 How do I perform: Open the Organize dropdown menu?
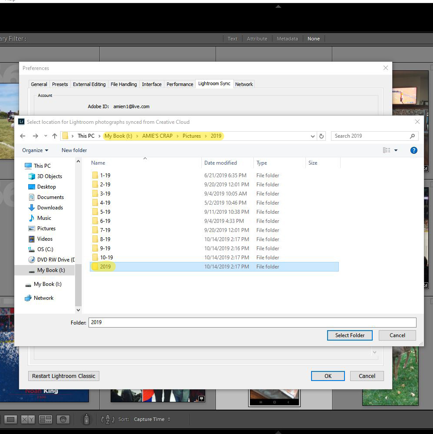[35, 150]
